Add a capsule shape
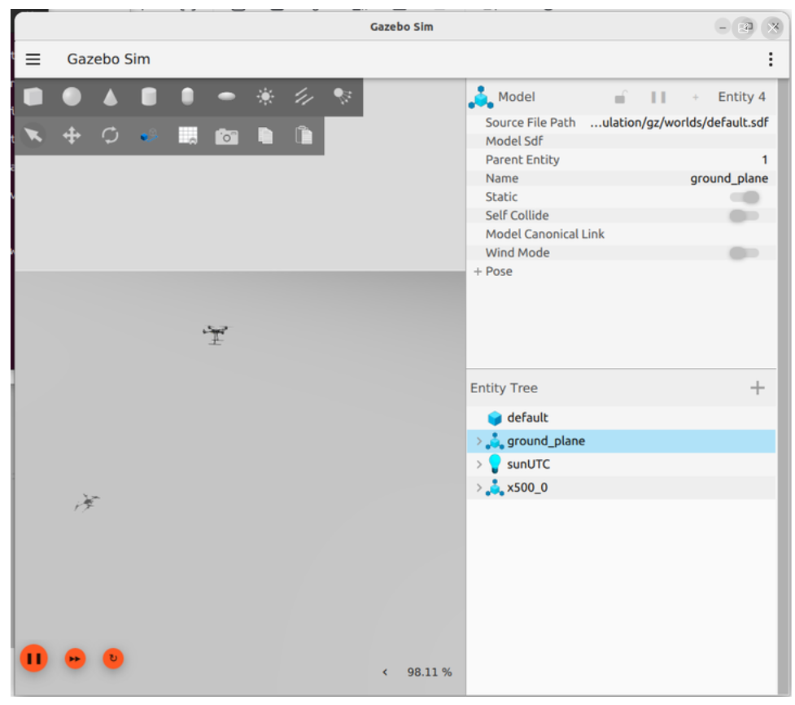 [188, 96]
